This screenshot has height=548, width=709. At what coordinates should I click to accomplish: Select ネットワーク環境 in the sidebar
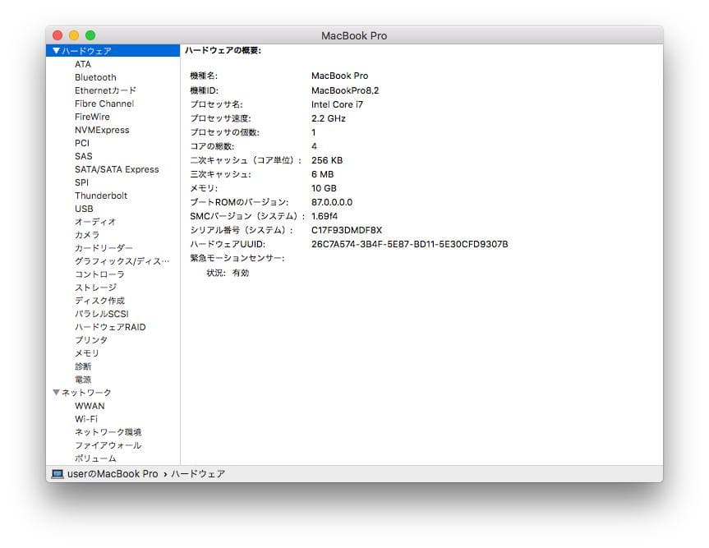click(108, 432)
